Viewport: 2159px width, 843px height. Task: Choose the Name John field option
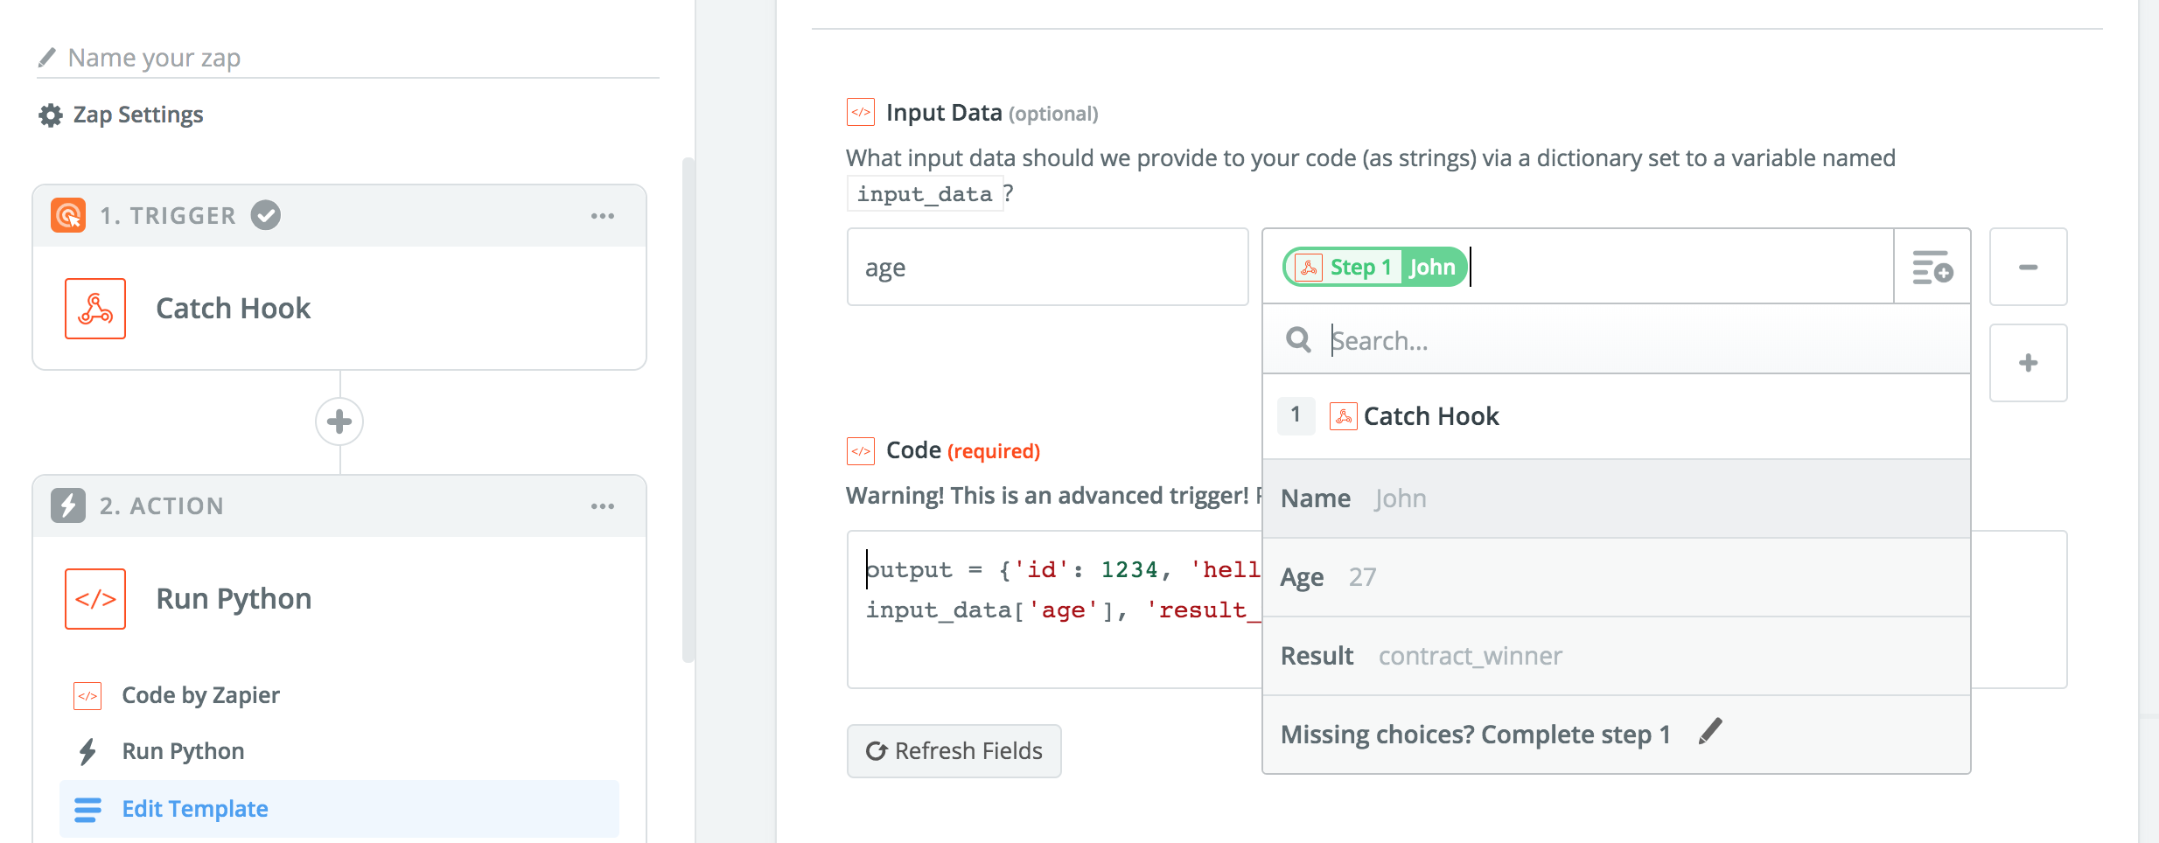pos(1617,498)
